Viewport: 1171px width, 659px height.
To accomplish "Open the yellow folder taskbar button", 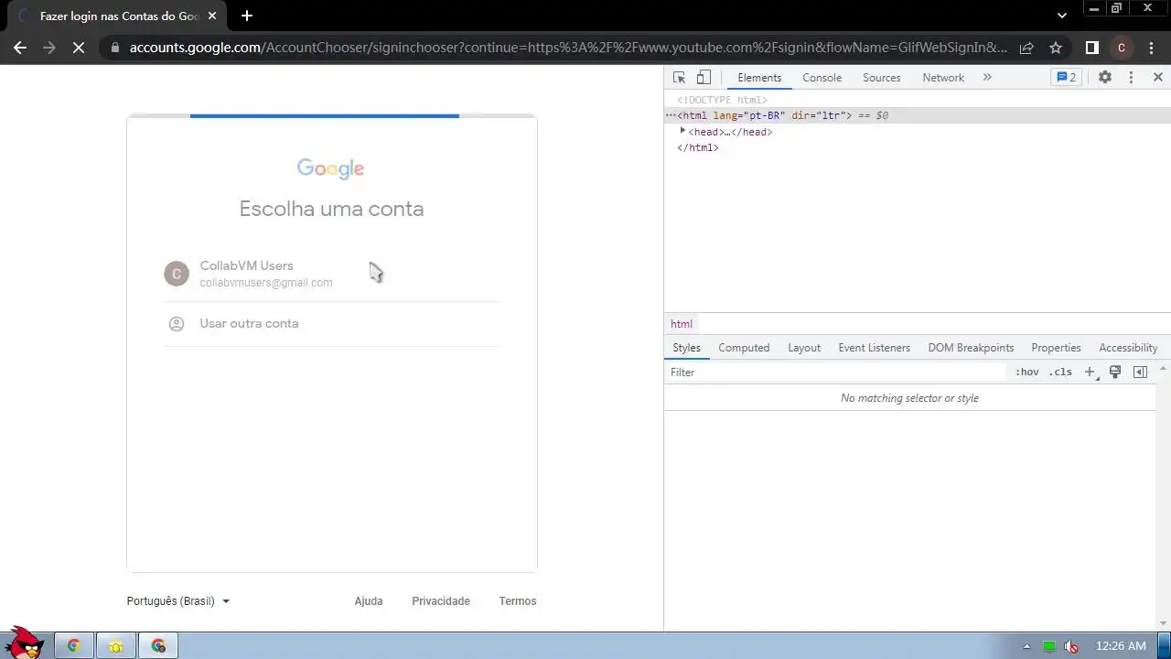I will pos(116,646).
